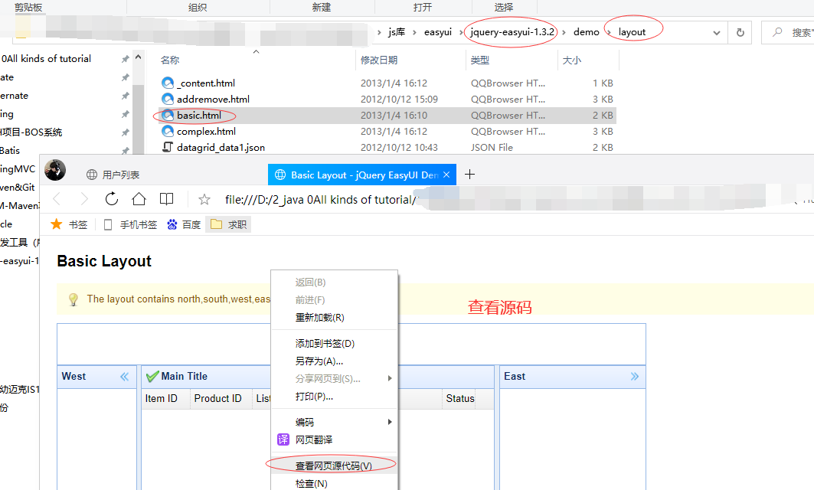Image resolution: width=814 pixels, height=490 pixels.
Task: Bookmark this page with the star icon
Action: click(204, 199)
